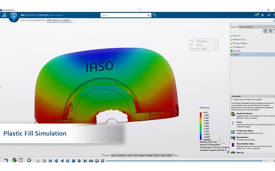Click the Play Animation command icon
This screenshot has width=275, height=171.
coord(233,138)
